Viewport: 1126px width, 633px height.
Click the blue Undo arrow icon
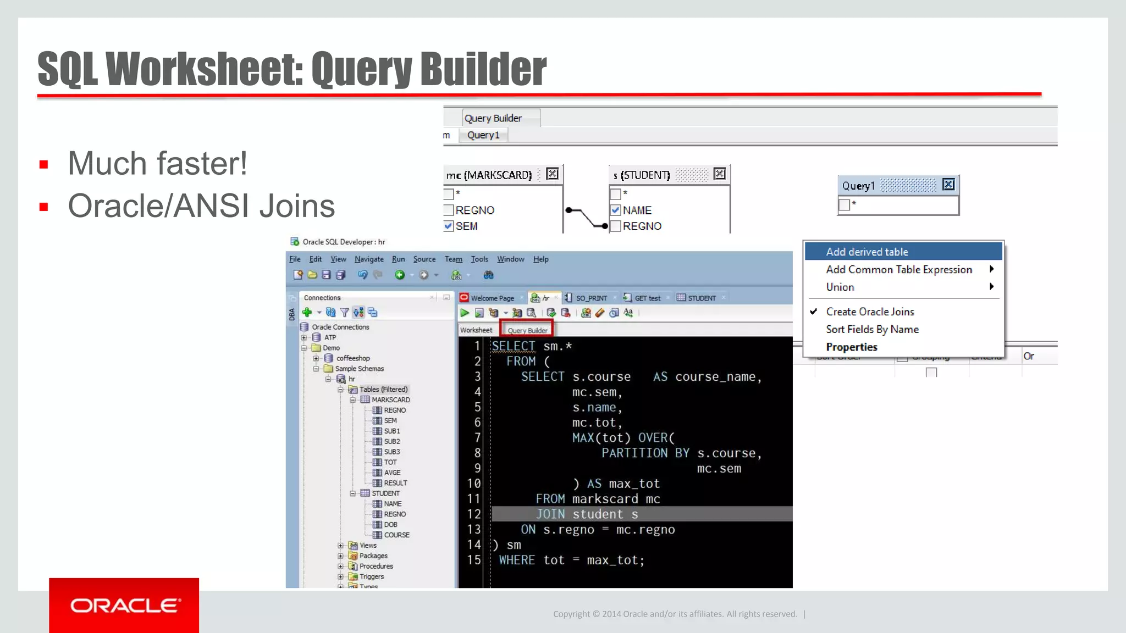(362, 275)
